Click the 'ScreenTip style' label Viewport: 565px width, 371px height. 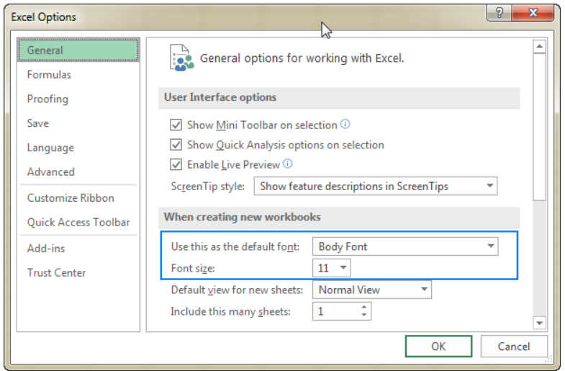pyautogui.click(x=207, y=187)
